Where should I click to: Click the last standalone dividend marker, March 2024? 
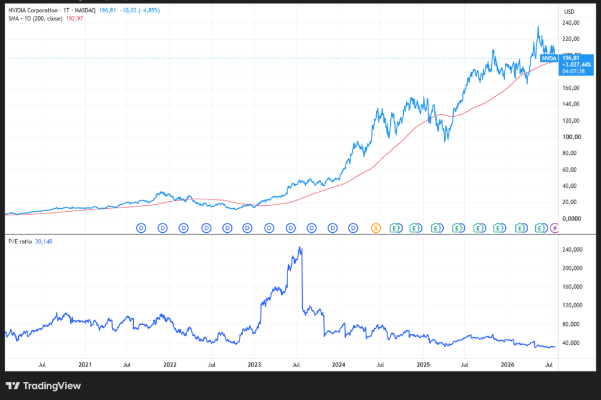pyautogui.click(x=353, y=228)
